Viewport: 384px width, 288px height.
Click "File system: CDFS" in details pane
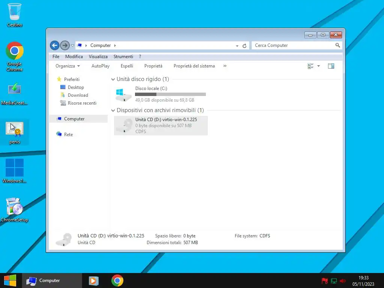tap(252, 236)
